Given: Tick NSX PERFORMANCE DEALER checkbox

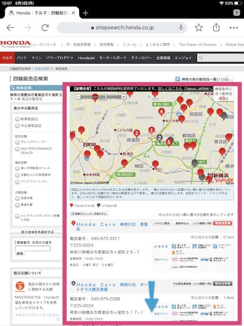Looking at the screenshot, I should 17,149.
